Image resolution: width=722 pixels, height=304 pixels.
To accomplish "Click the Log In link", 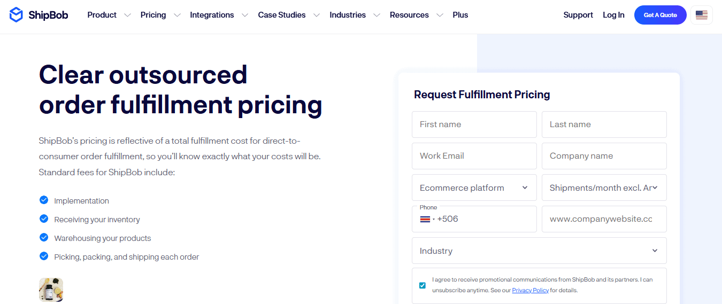I will [x=613, y=15].
